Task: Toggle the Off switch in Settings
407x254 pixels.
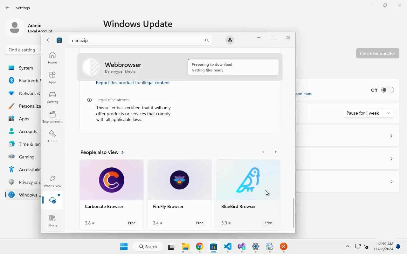Action: click(x=388, y=90)
